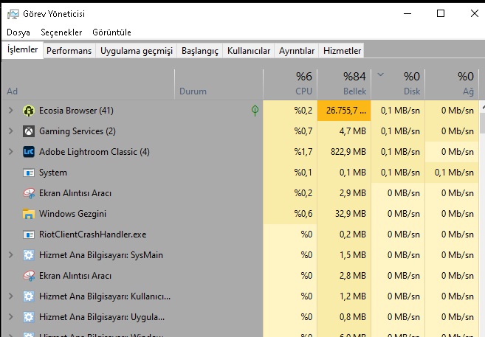Viewport: 485px width, 337px height.
Task: Expand Hizmet Ana Bilgisayarı: Uygula... row
Action: [x=11, y=317]
